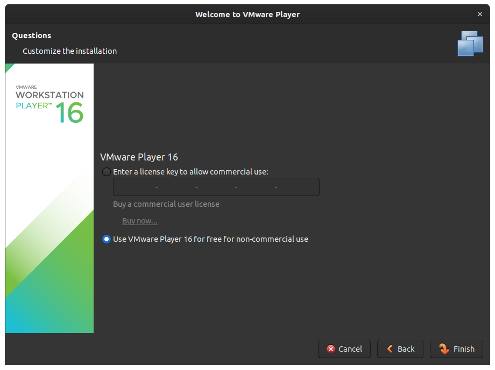Open the Buy now link
The image size is (495, 370).
pyautogui.click(x=139, y=220)
